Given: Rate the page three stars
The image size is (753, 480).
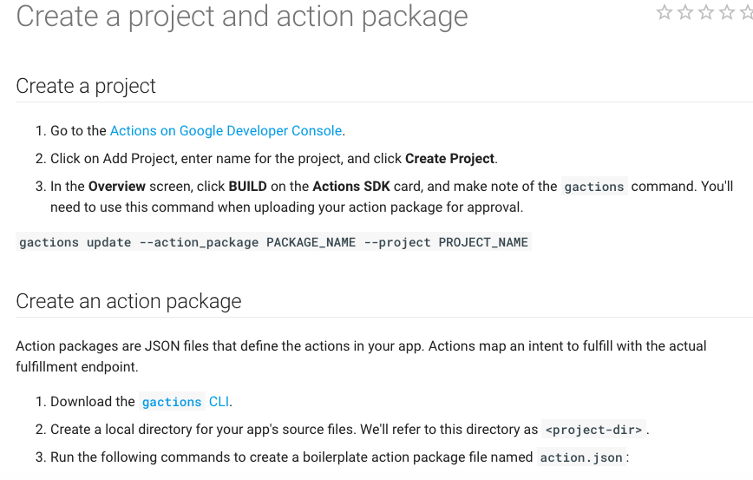Looking at the screenshot, I should (x=706, y=12).
